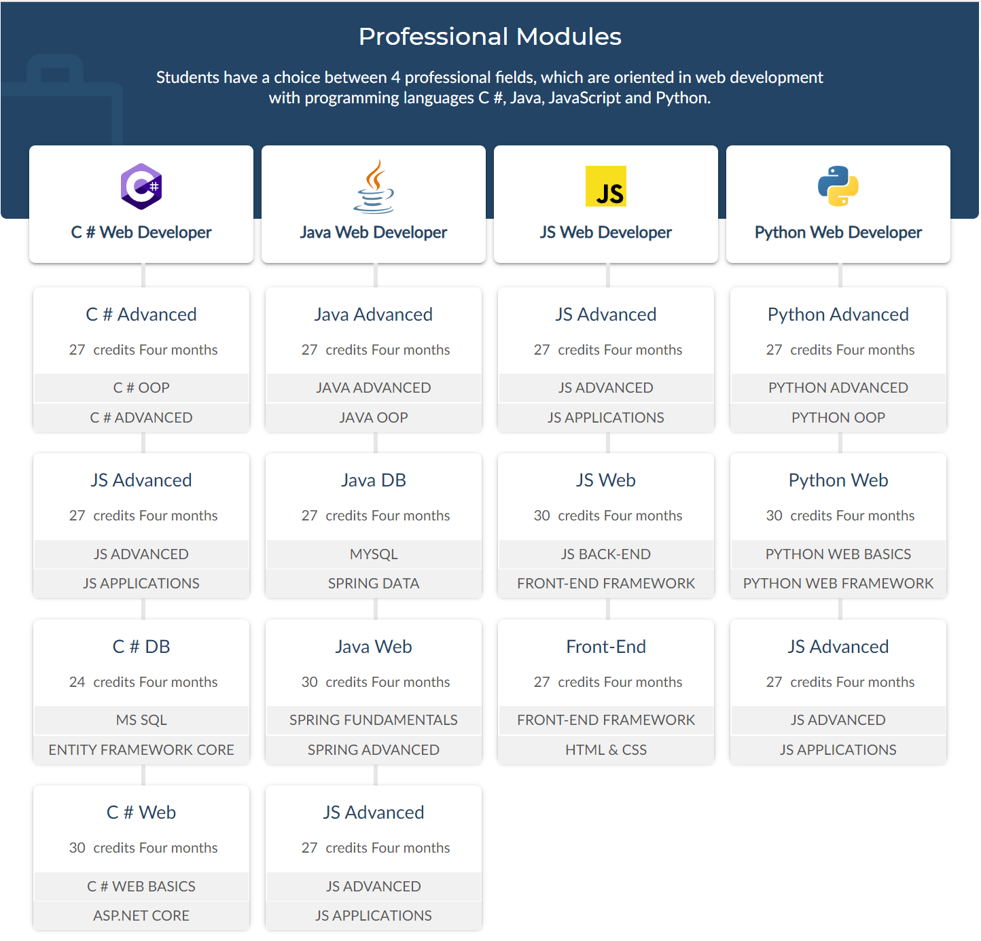Open the ASP.NET CORE course row

click(x=141, y=916)
